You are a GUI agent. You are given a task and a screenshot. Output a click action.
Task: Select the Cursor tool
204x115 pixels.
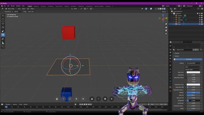pos(3,19)
